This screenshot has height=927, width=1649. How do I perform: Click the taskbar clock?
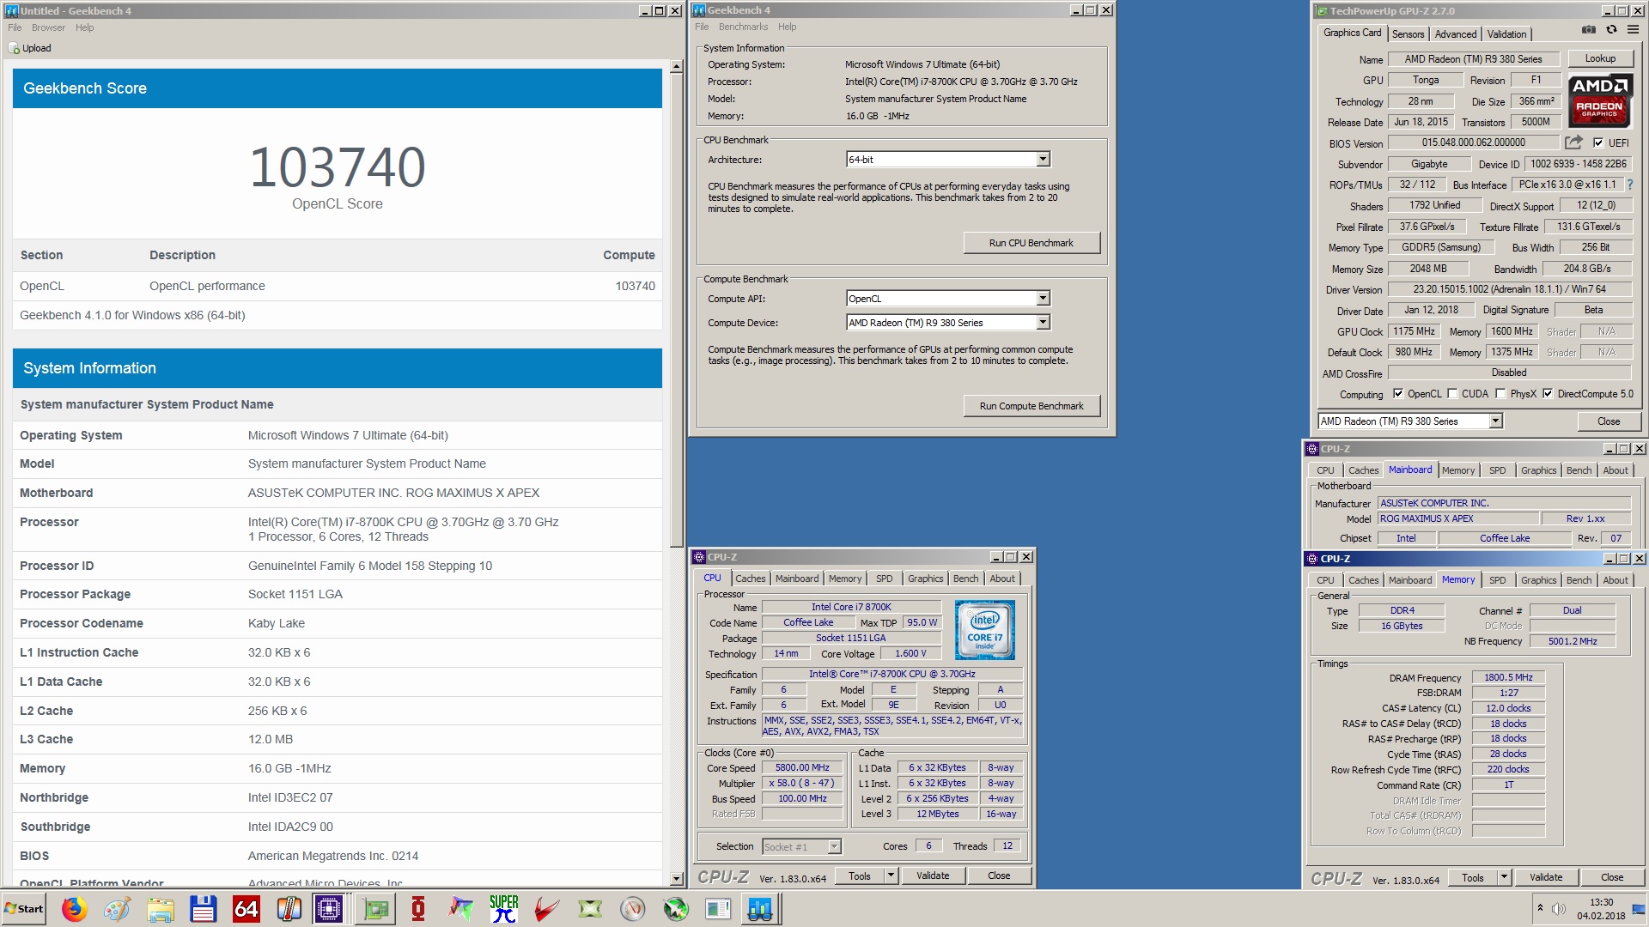1601,908
